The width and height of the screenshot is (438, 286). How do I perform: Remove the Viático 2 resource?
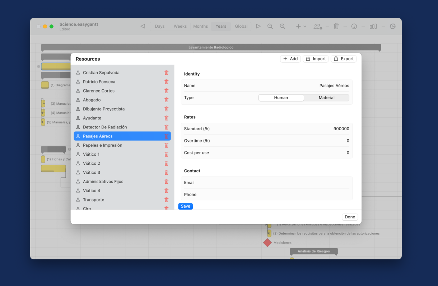(166, 163)
